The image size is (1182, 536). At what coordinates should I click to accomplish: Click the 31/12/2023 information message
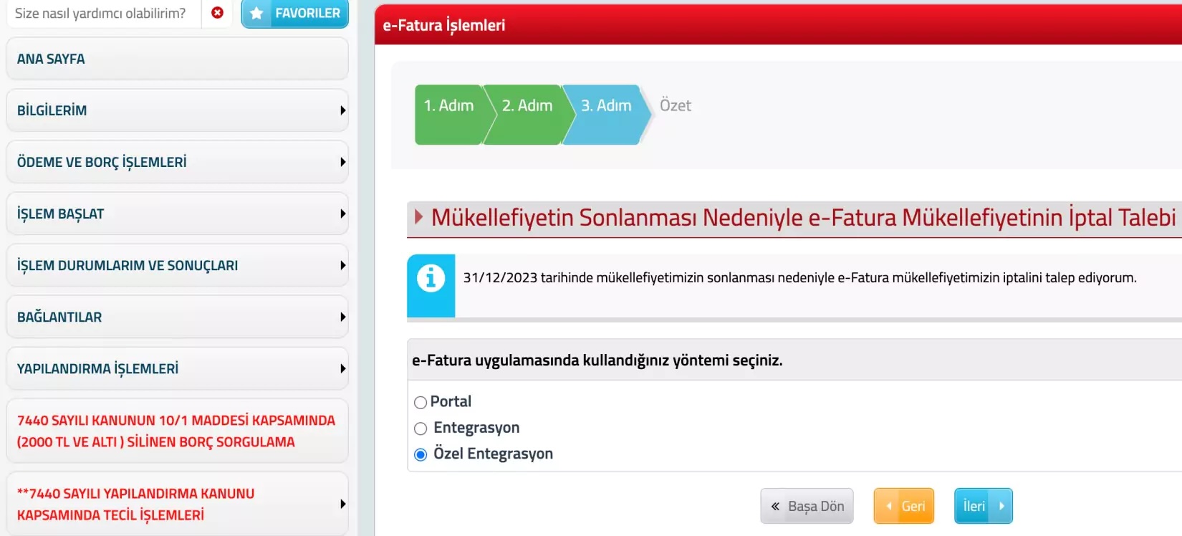(799, 278)
